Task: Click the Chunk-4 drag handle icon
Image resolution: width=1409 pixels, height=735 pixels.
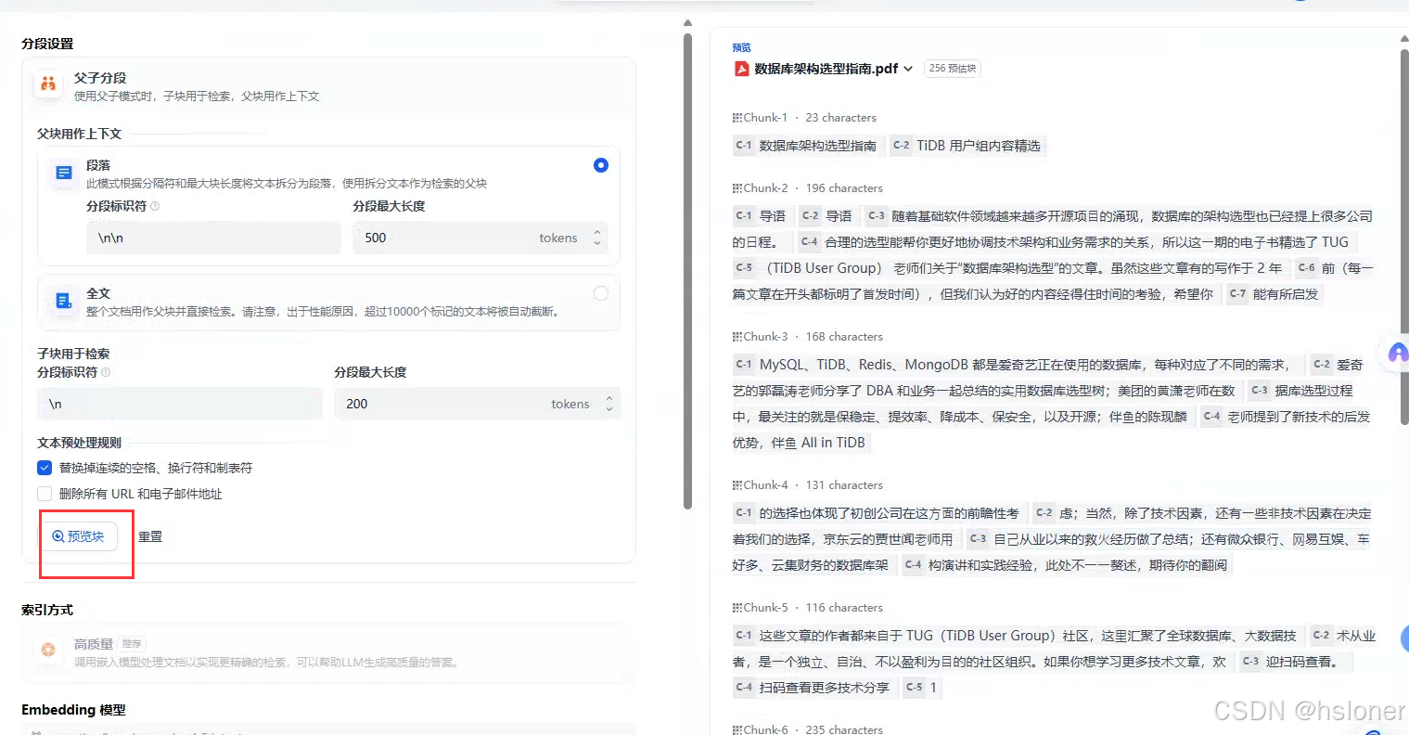Action: [737, 485]
